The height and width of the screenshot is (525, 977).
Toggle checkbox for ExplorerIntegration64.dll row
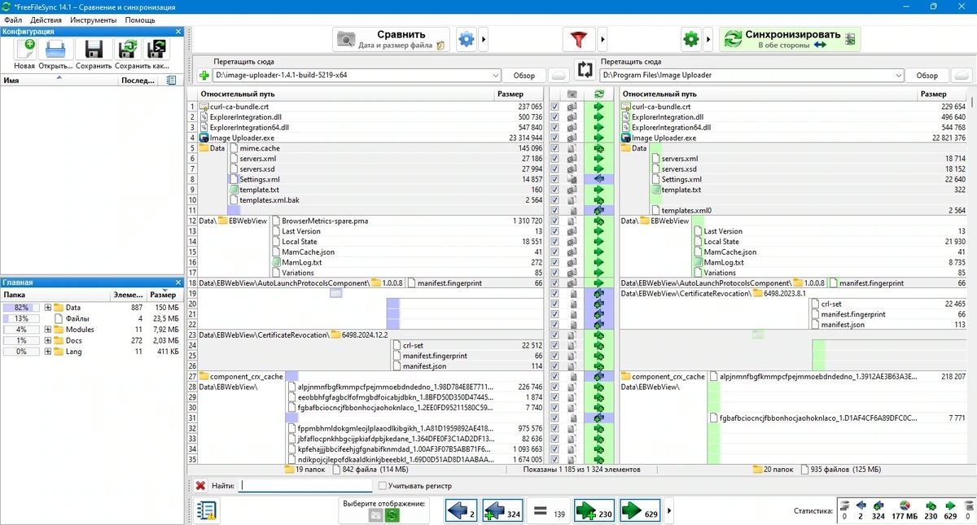(554, 128)
